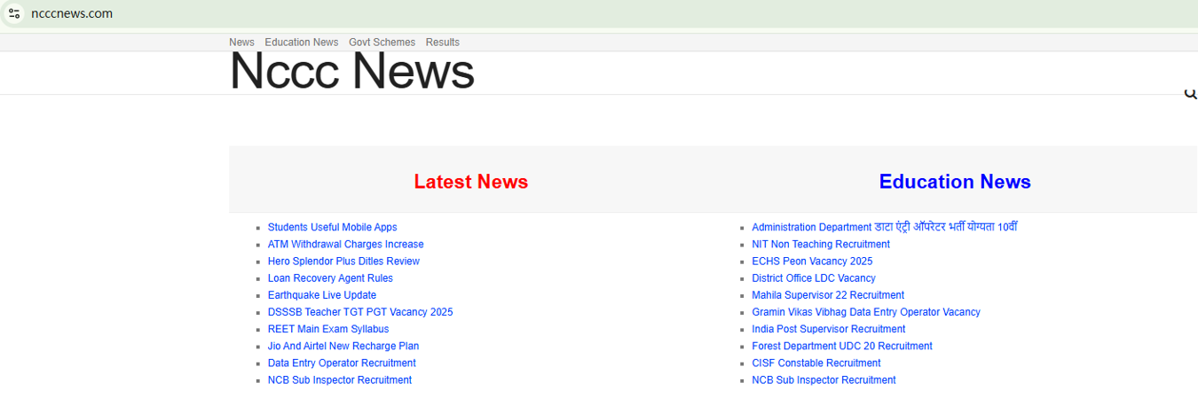Open India Post Supervisor Recruitment link
This screenshot has height=406, width=1198.
[x=828, y=330]
